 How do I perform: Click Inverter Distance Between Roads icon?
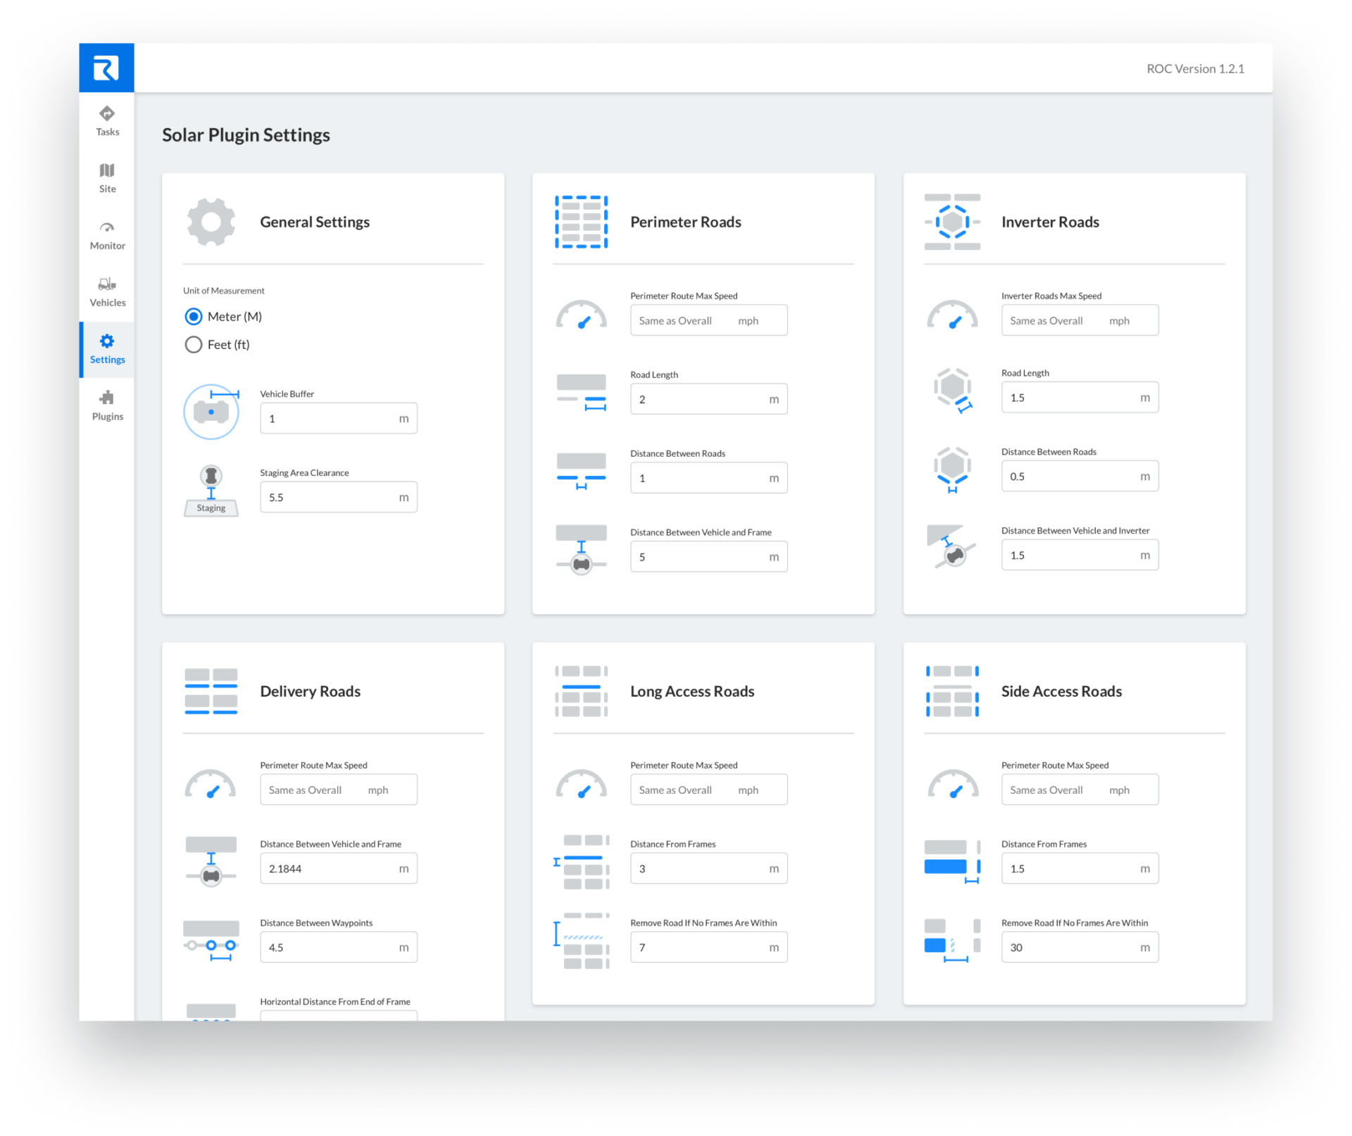tap(952, 469)
